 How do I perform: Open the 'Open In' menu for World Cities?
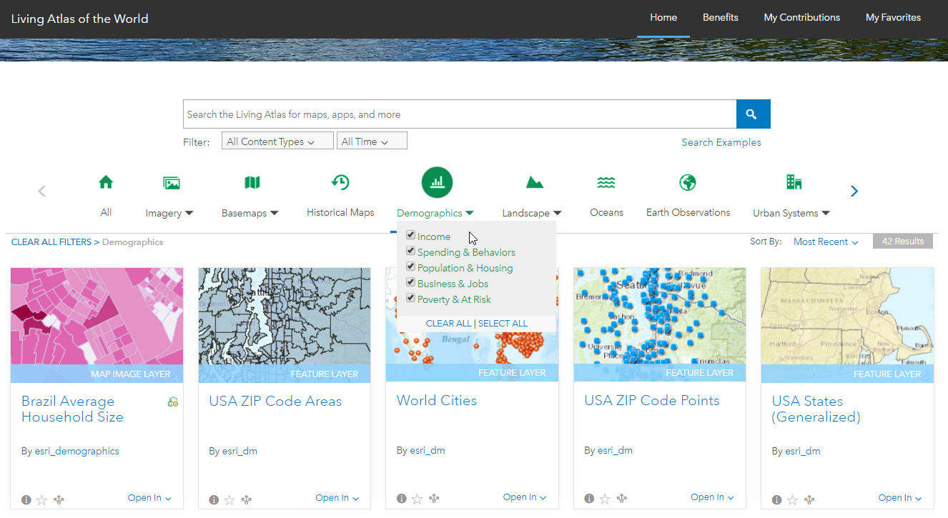point(525,497)
